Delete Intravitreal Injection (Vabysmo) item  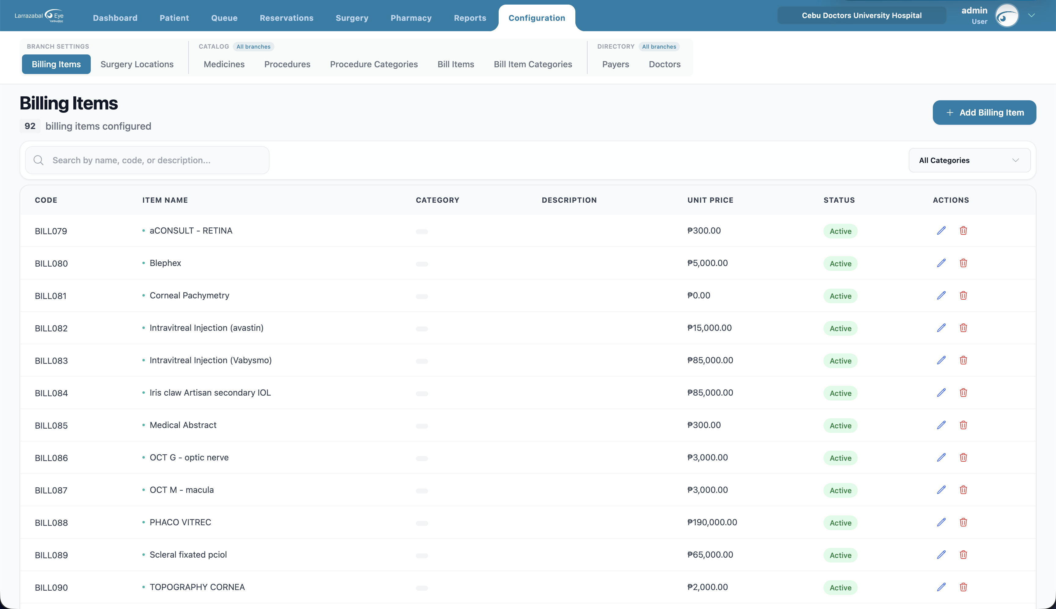pos(963,360)
